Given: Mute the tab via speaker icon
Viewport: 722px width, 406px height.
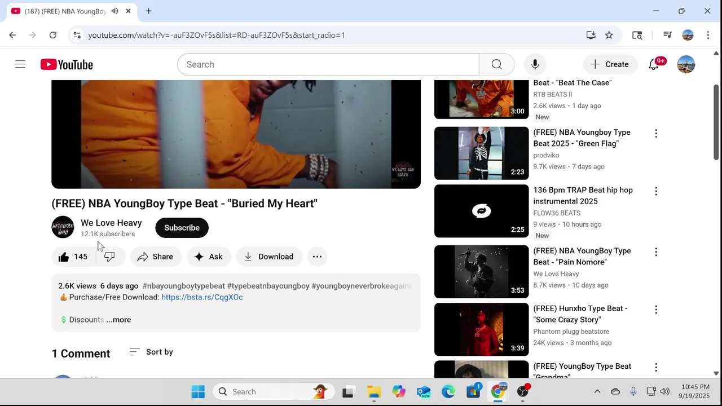Looking at the screenshot, I should click(115, 11).
